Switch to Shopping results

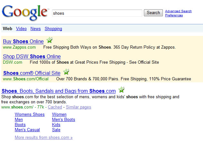[53, 29]
